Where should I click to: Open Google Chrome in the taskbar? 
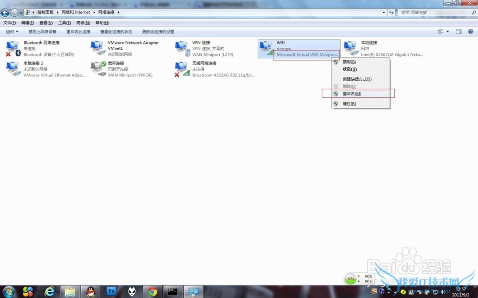(x=152, y=292)
